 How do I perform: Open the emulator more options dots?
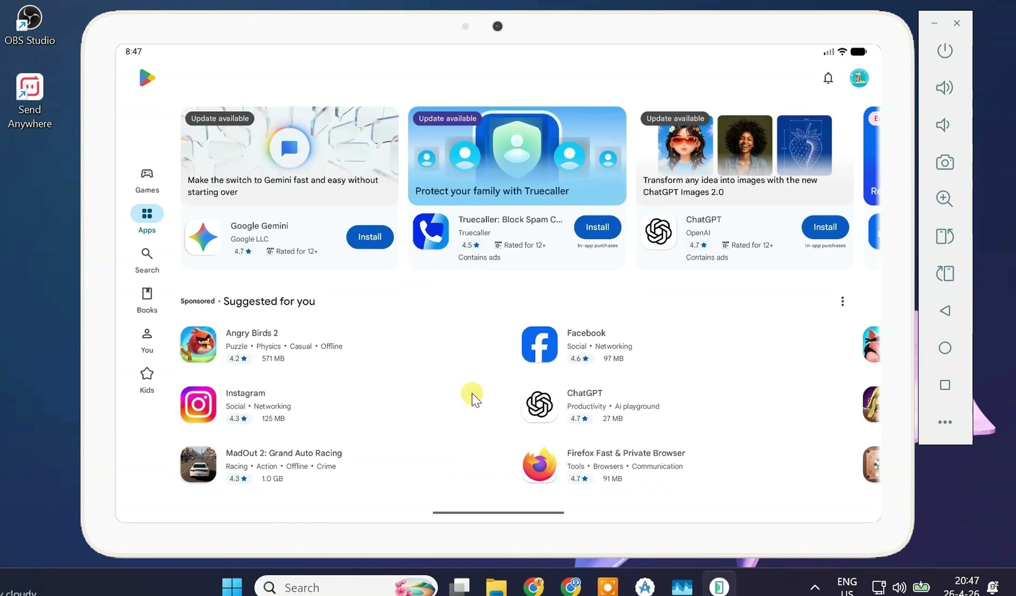(945, 422)
